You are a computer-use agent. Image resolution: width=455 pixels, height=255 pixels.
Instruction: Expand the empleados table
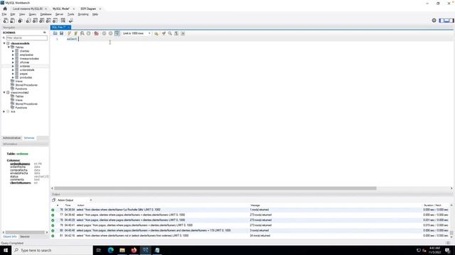point(13,55)
